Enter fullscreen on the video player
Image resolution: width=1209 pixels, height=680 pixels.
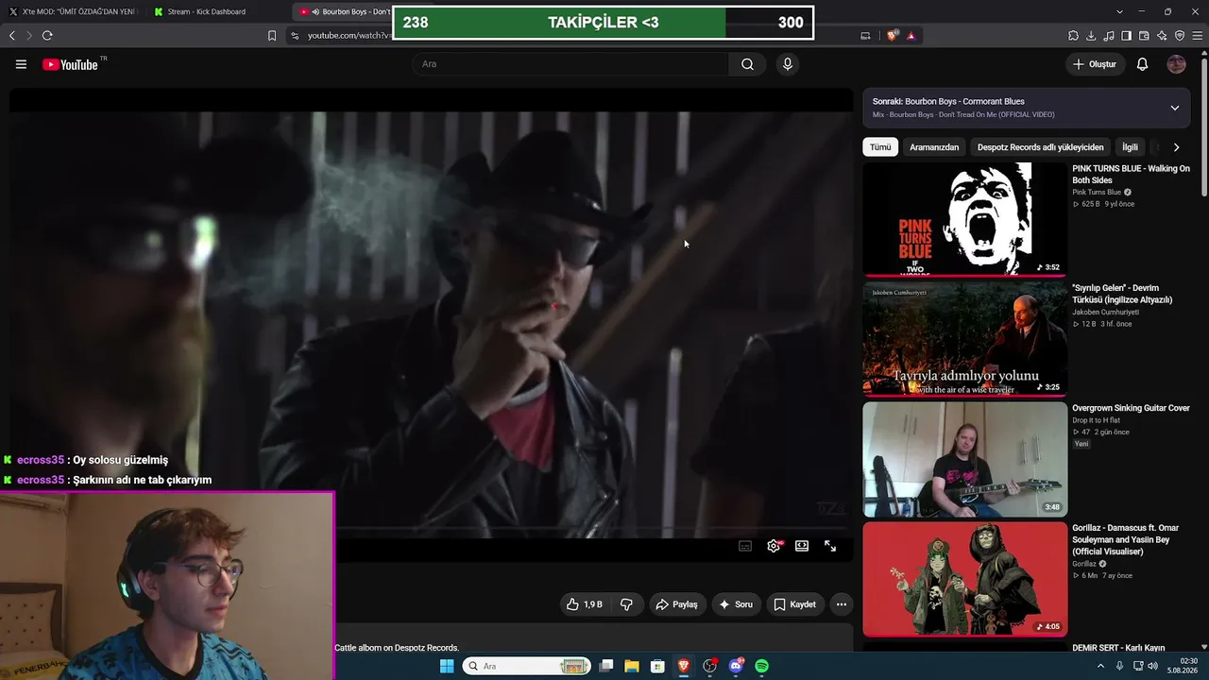(830, 546)
